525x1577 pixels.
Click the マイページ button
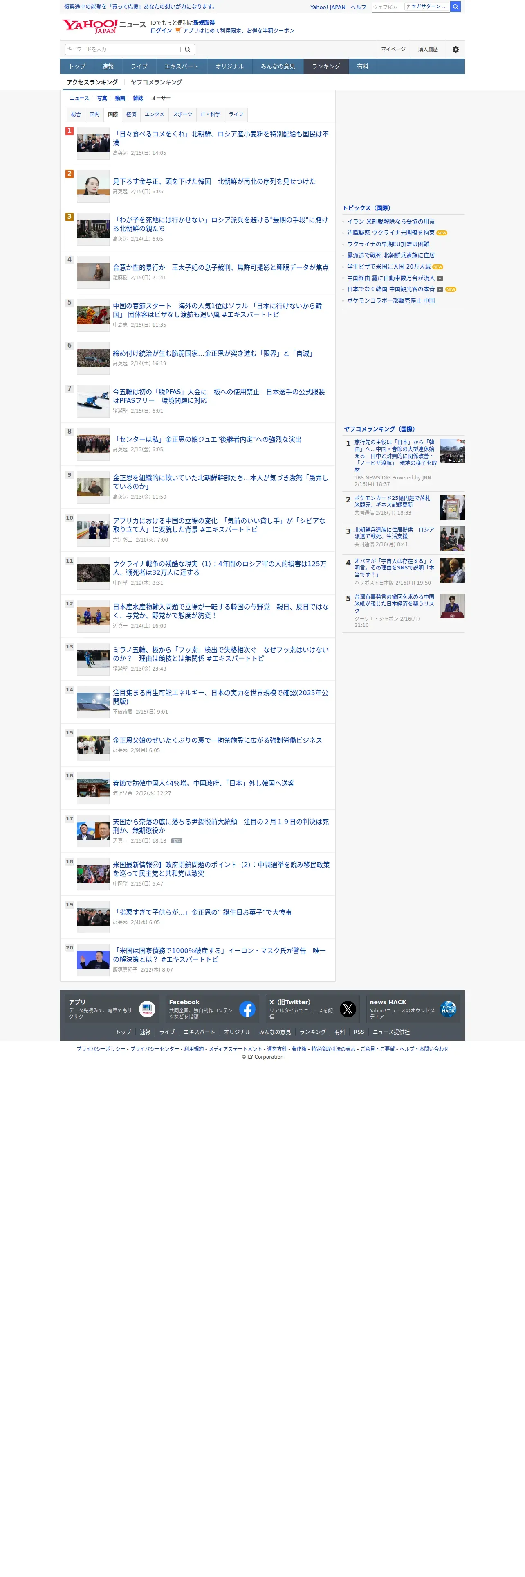point(393,50)
